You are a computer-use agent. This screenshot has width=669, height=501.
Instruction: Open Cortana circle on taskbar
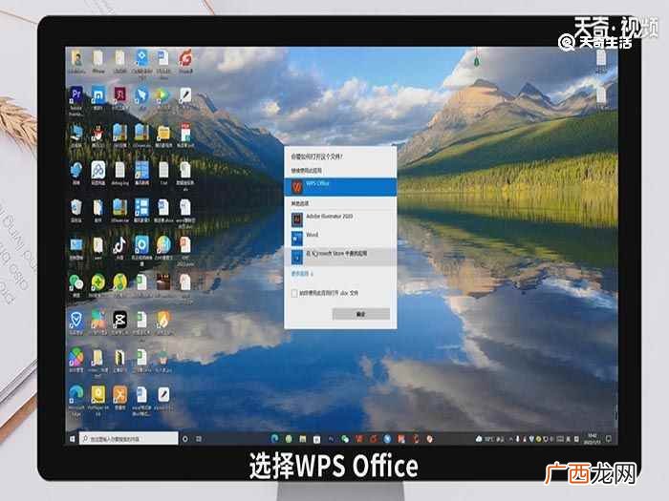tap(185, 438)
